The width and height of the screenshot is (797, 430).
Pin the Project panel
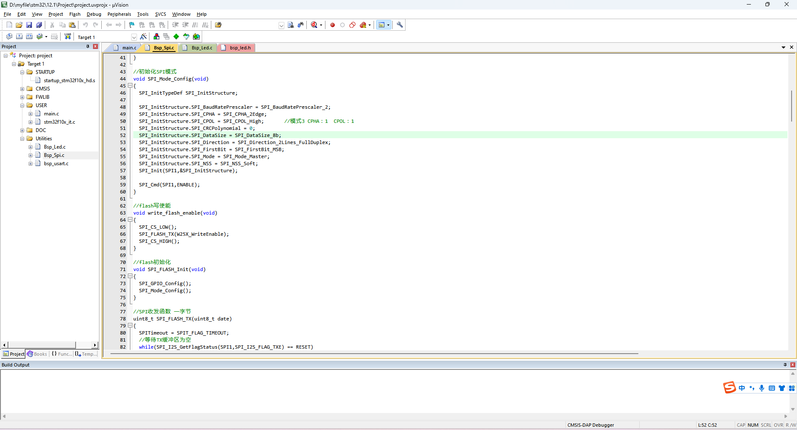[88, 46]
